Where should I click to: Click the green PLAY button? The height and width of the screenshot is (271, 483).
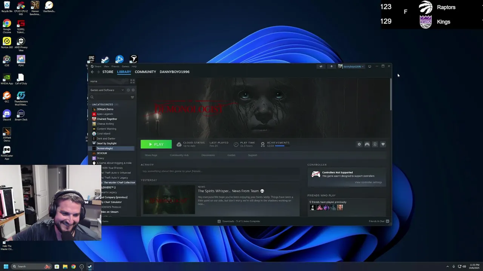[156, 144]
